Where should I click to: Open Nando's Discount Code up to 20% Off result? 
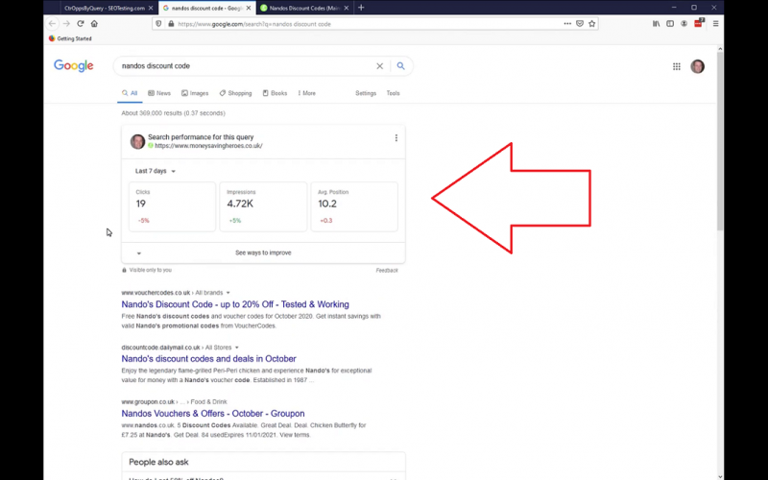[235, 304]
